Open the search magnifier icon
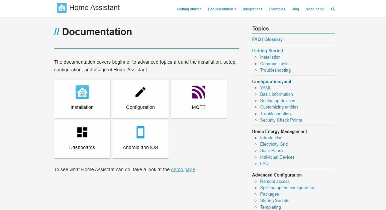386x210 pixels. [x=333, y=9]
